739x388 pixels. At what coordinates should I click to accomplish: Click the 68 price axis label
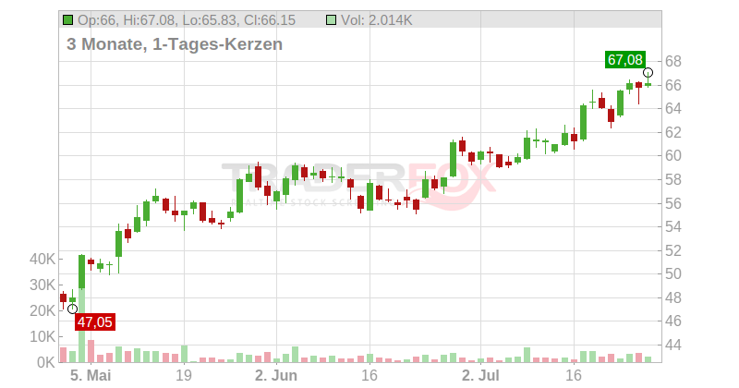tap(673, 61)
